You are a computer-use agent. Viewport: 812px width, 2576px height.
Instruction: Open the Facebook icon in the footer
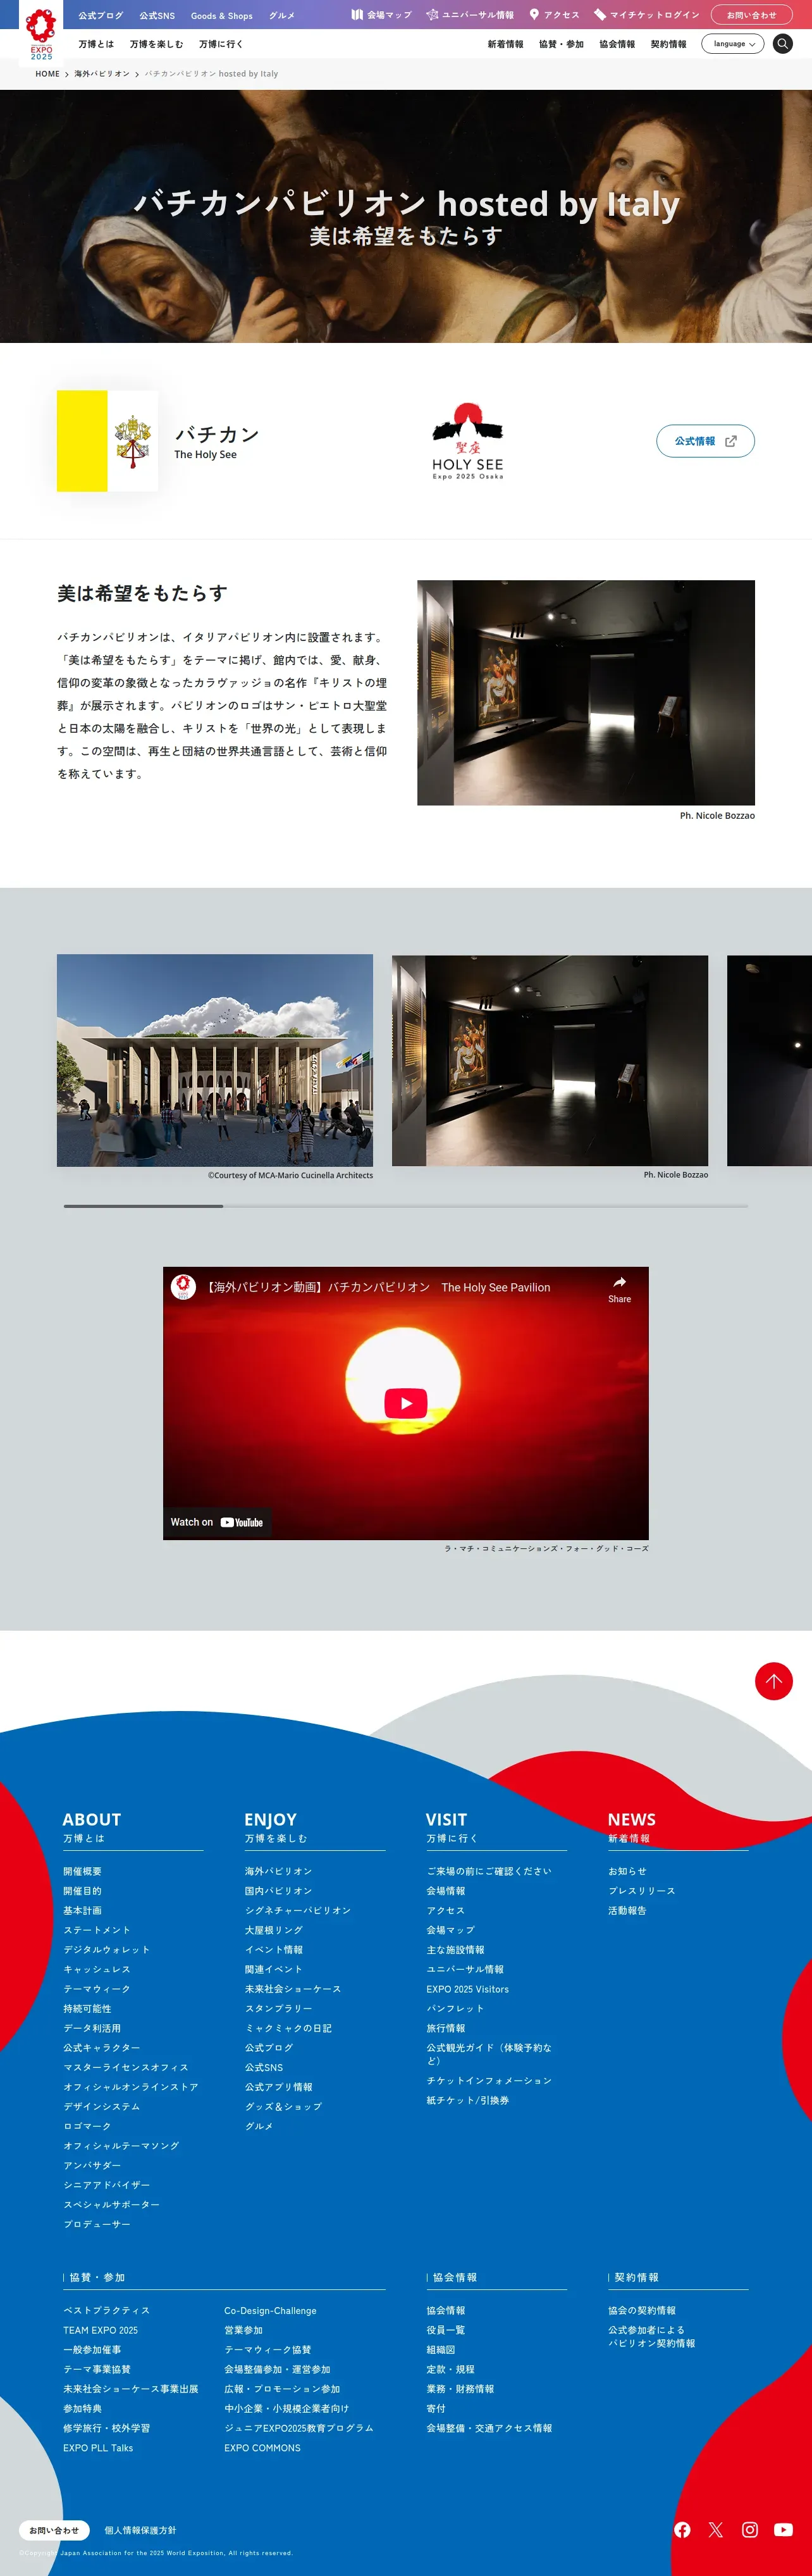(682, 2529)
